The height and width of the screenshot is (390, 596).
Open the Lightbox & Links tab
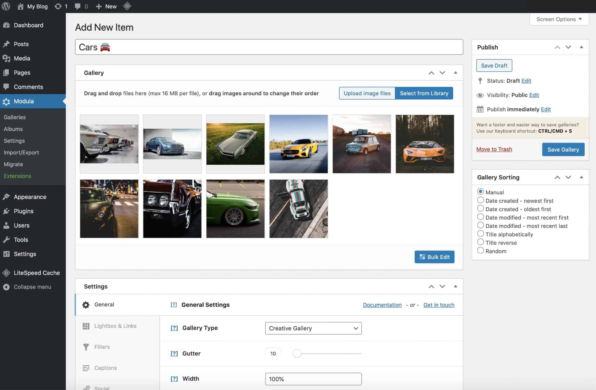click(x=115, y=326)
